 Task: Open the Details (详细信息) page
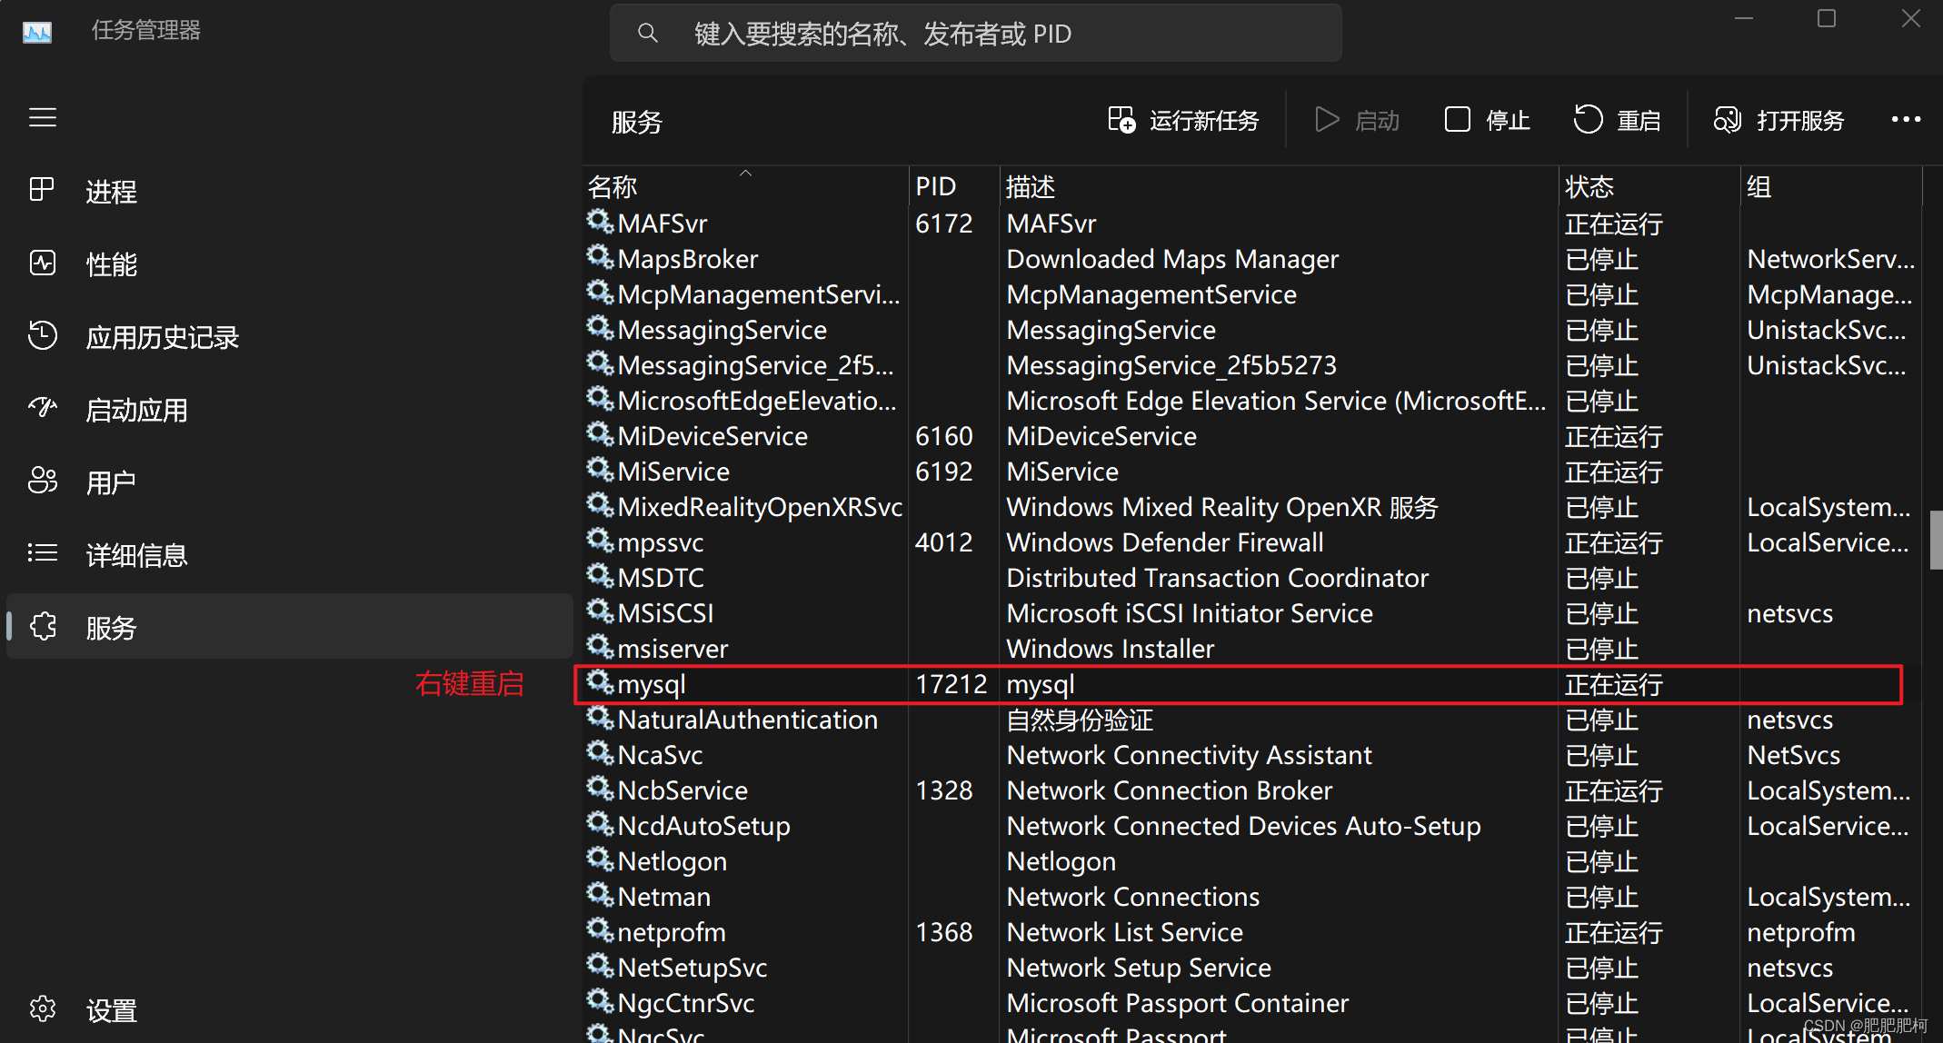pos(289,555)
